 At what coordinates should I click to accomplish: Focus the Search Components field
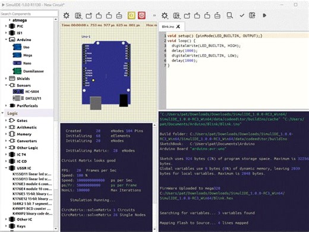click(x=29, y=14)
